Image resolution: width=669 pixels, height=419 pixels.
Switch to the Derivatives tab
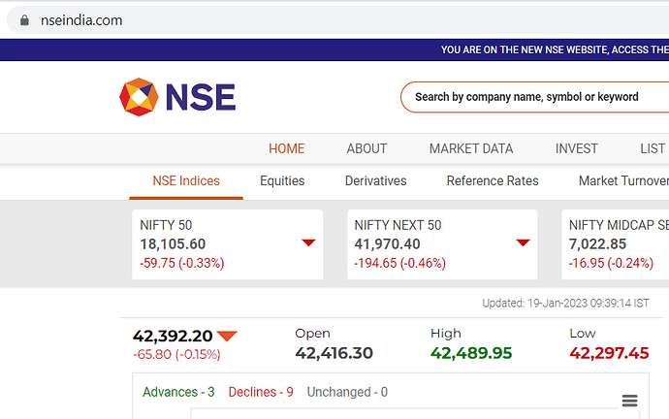[375, 181]
